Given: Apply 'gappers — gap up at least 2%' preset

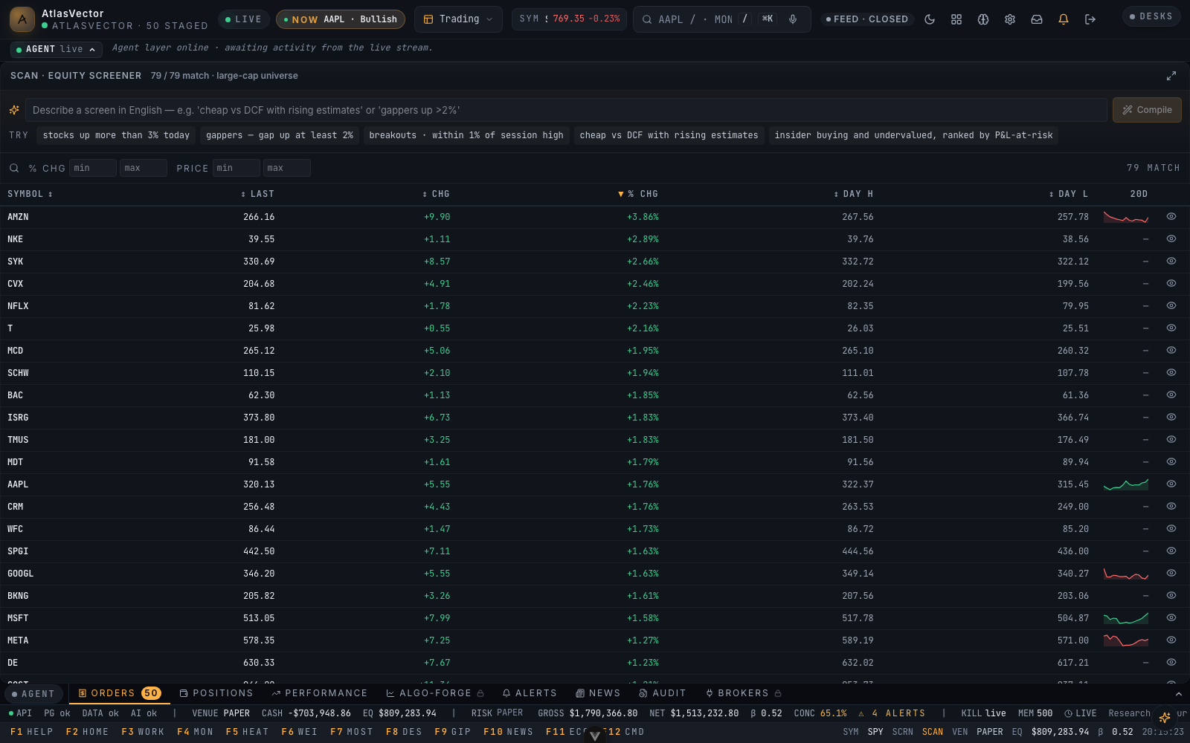Looking at the screenshot, I should [x=280, y=135].
